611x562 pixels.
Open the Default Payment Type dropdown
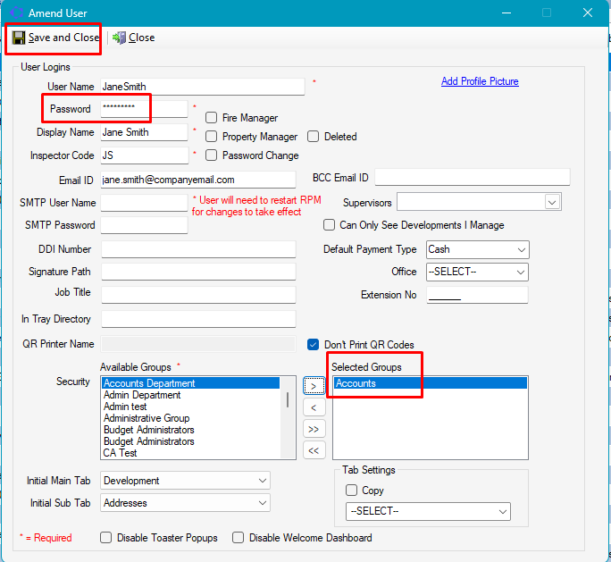[x=522, y=250]
